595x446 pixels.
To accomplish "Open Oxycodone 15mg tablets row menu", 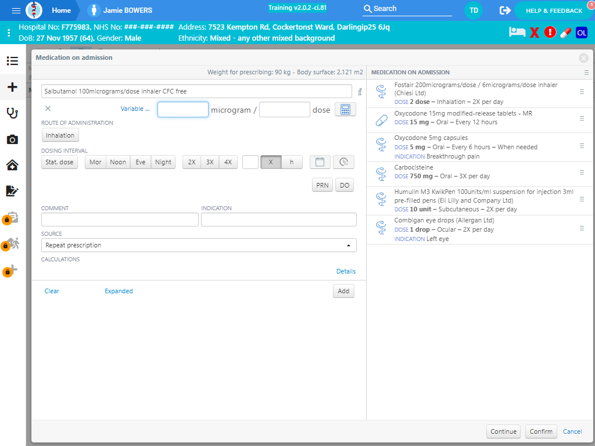I will point(582,118).
